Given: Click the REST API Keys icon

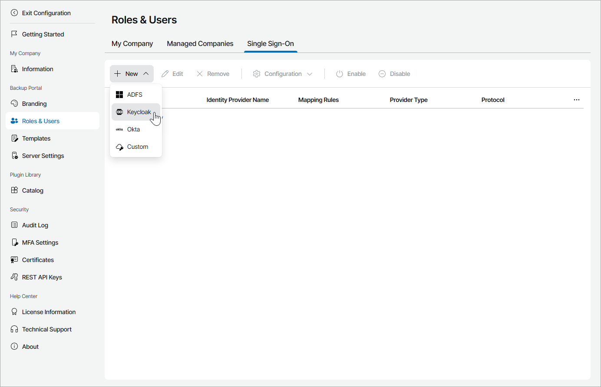Looking at the screenshot, I should [14, 277].
